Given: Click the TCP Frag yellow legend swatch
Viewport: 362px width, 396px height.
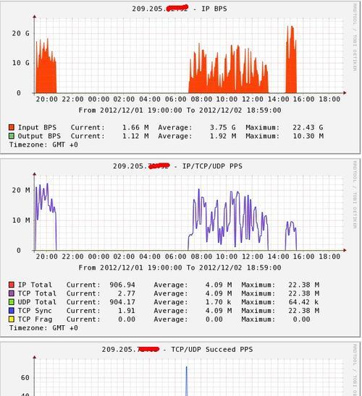Looking at the screenshot, I should click(x=12, y=319).
